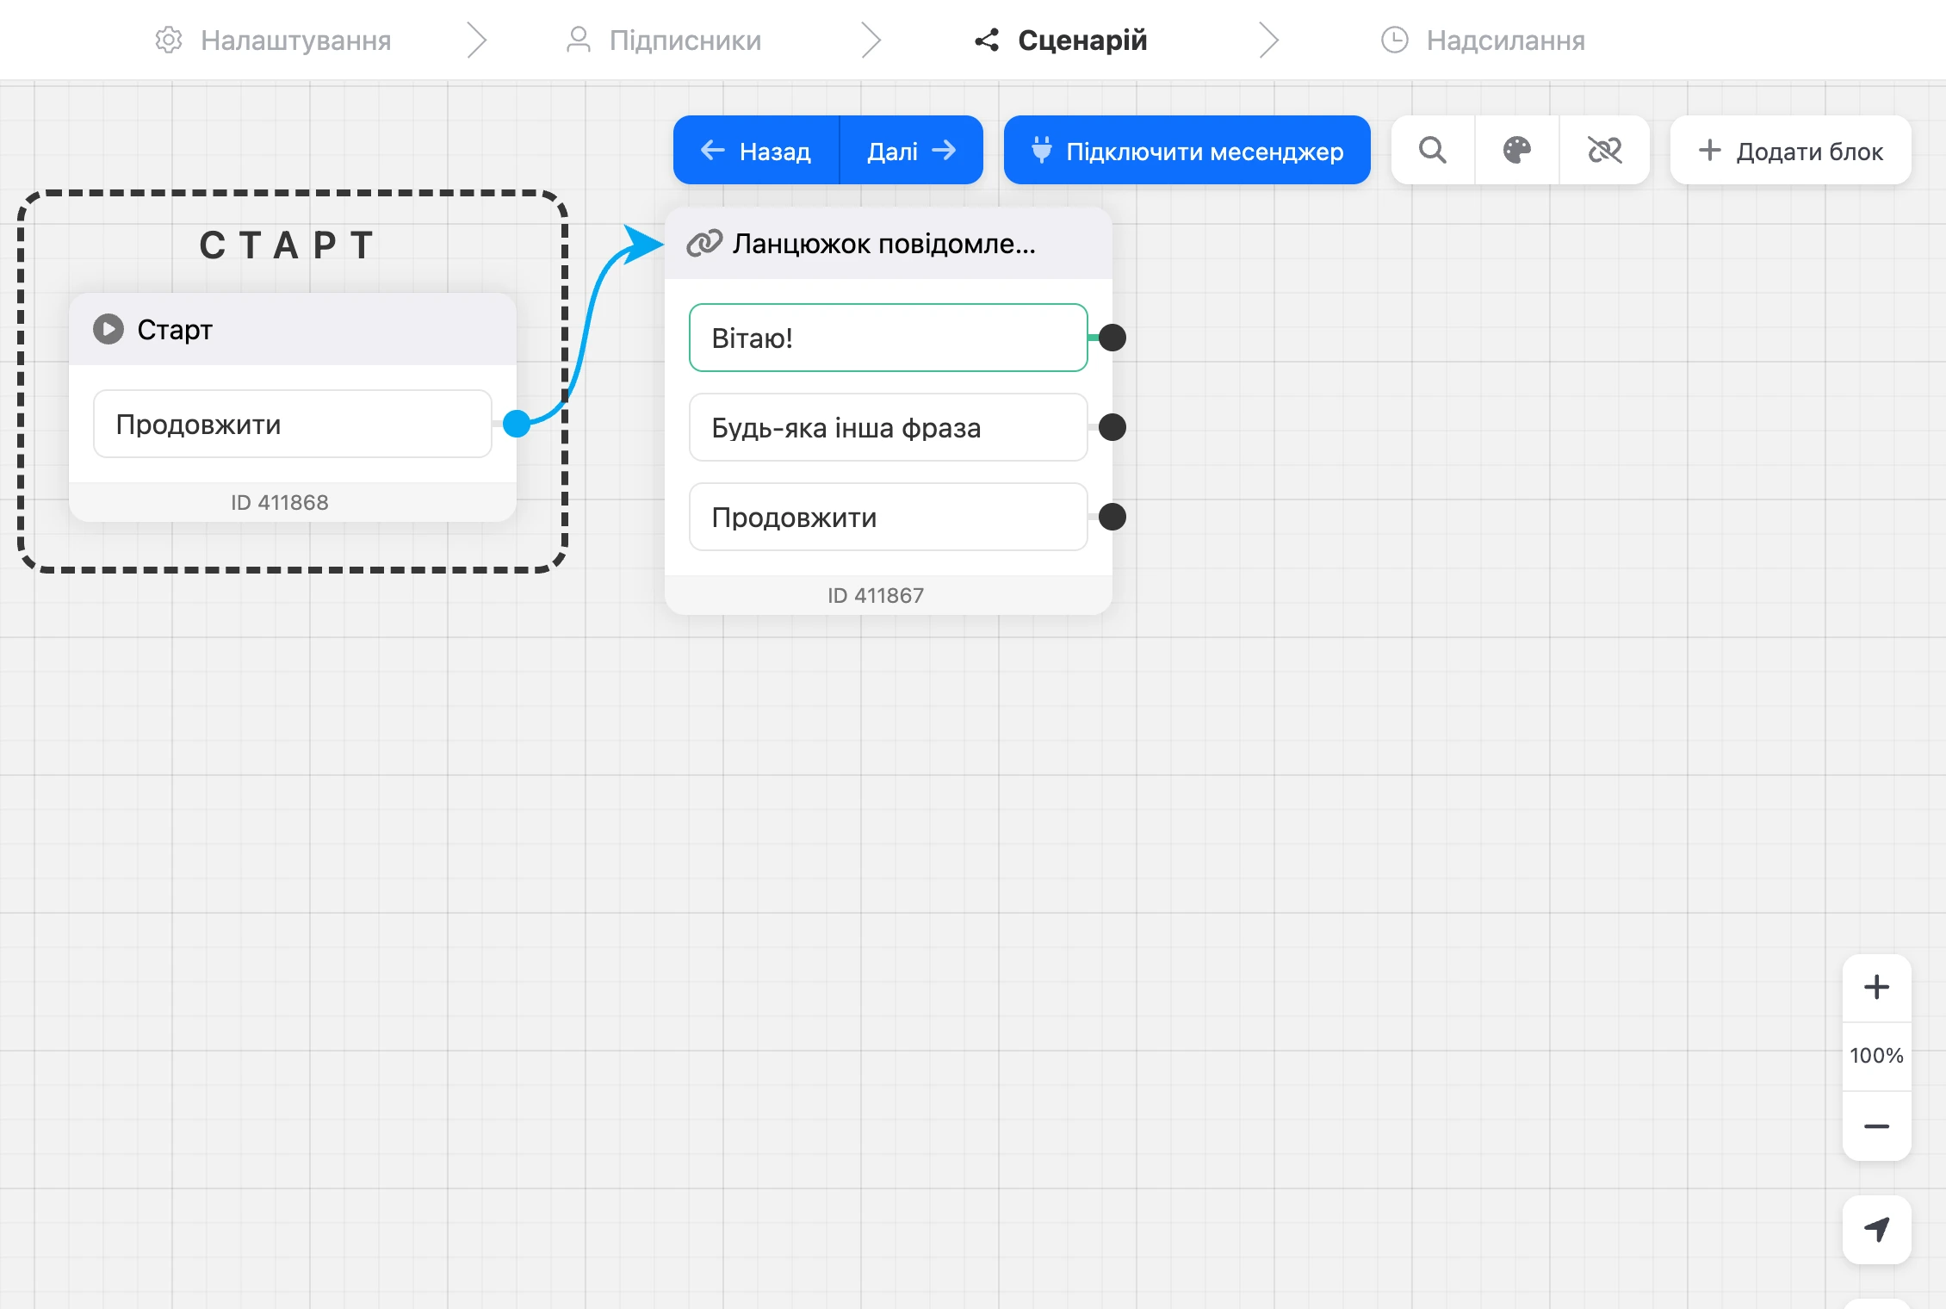Screen dimensions: 1946x1309
Task: Open the Налаштування step
Action: tap(273, 40)
